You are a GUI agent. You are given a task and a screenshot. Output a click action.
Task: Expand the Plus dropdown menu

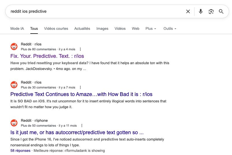tap(151, 29)
